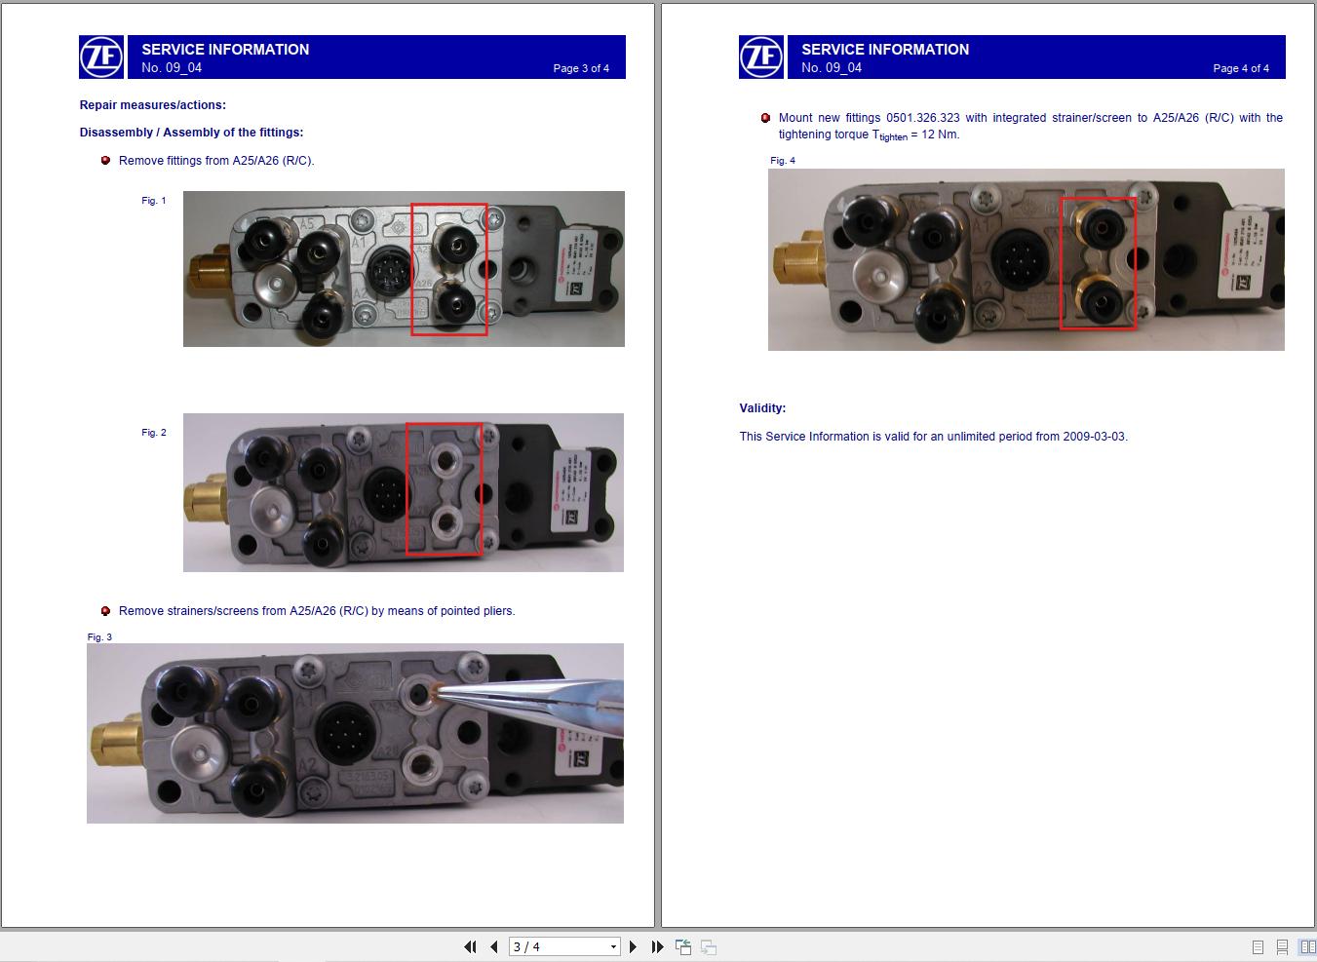Click the Fig. 4 photo on page 4

(1026, 259)
